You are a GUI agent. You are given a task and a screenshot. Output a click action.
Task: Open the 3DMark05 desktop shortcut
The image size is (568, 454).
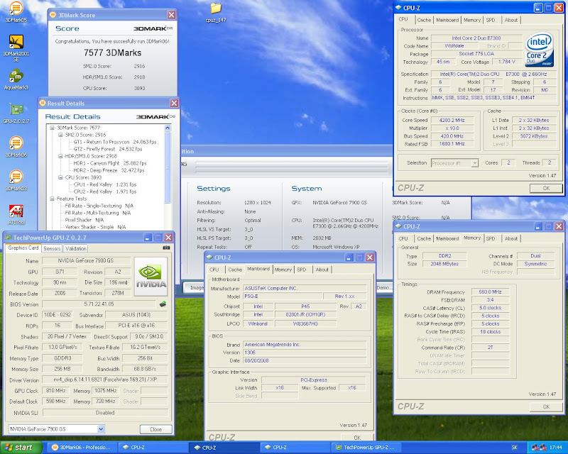(16, 9)
